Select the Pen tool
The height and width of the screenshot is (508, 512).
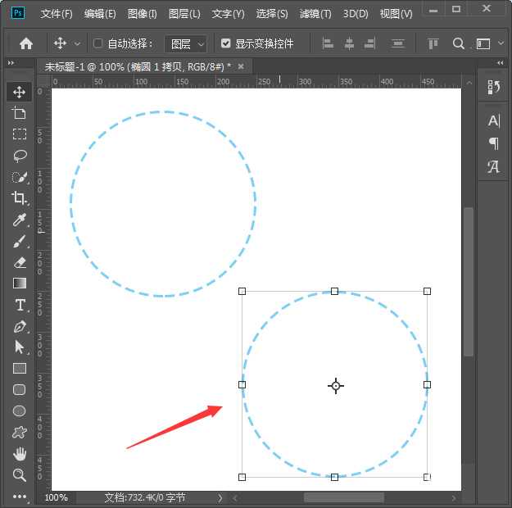point(20,325)
